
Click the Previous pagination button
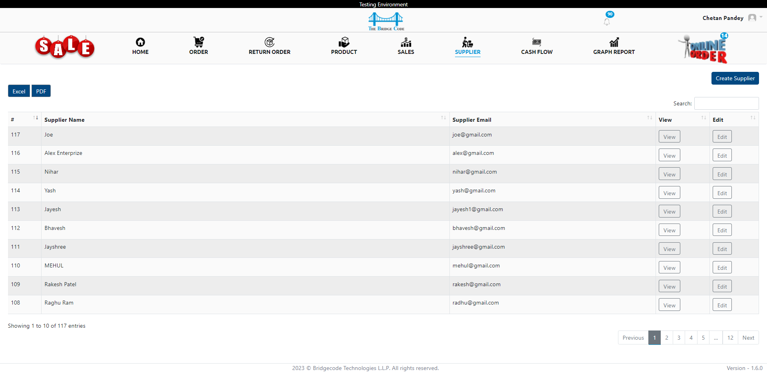pyautogui.click(x=633, y=338)
